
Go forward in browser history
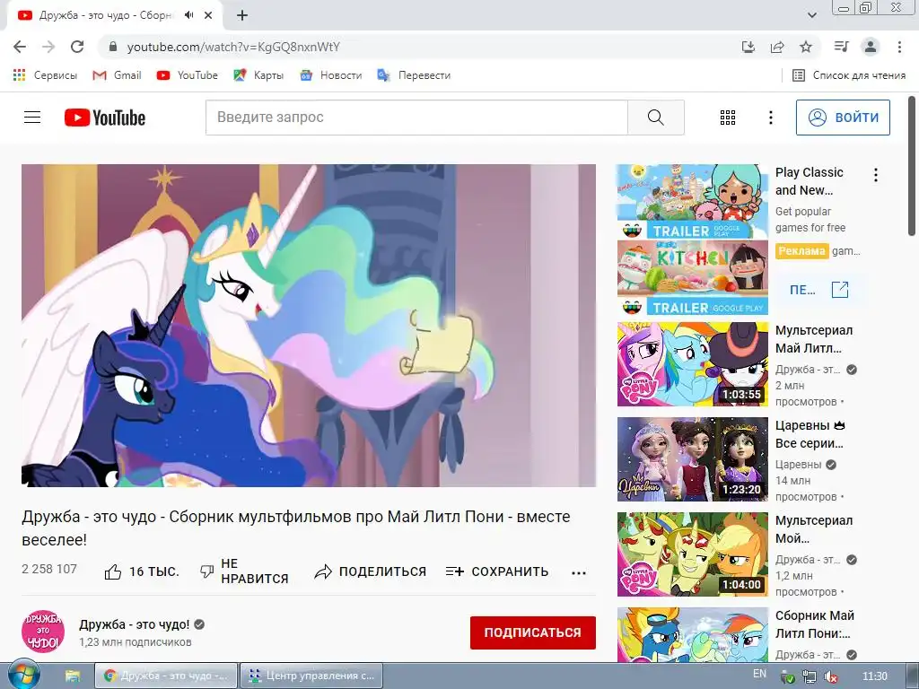click(48, 47)
